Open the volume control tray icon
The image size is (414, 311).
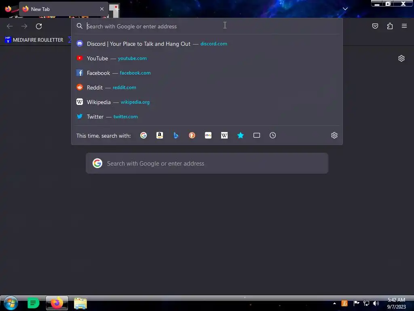376,303
